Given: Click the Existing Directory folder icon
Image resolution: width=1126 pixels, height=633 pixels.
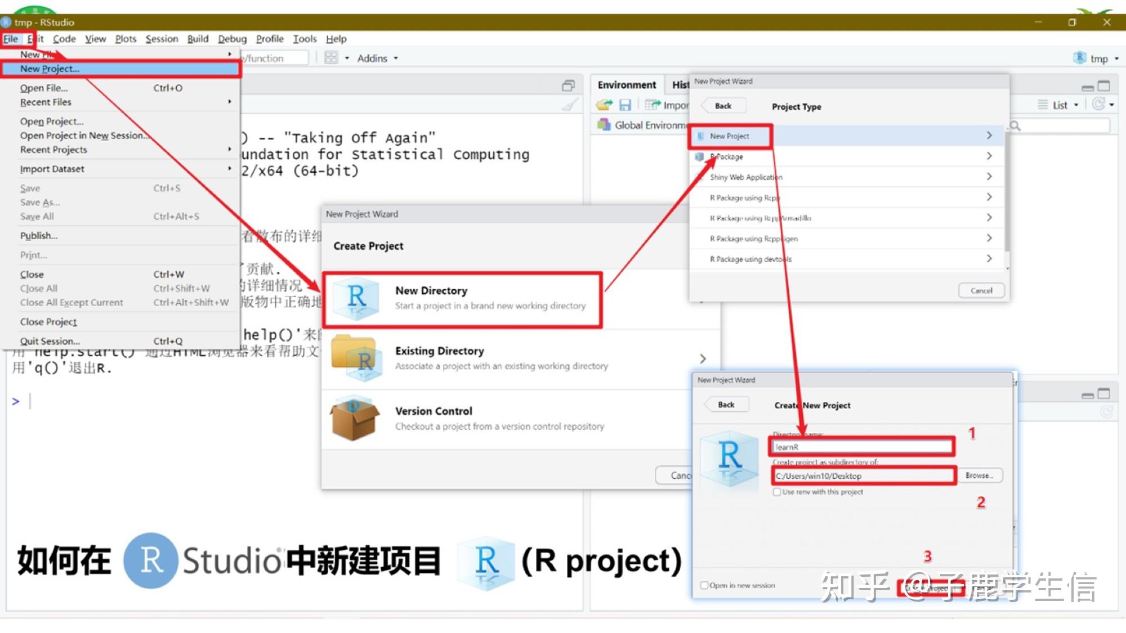Looking at the screenshot, I should click(356, 359).
